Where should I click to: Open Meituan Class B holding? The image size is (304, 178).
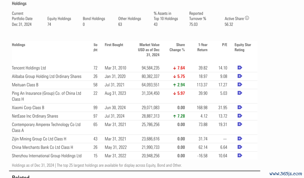pos(25,85)
